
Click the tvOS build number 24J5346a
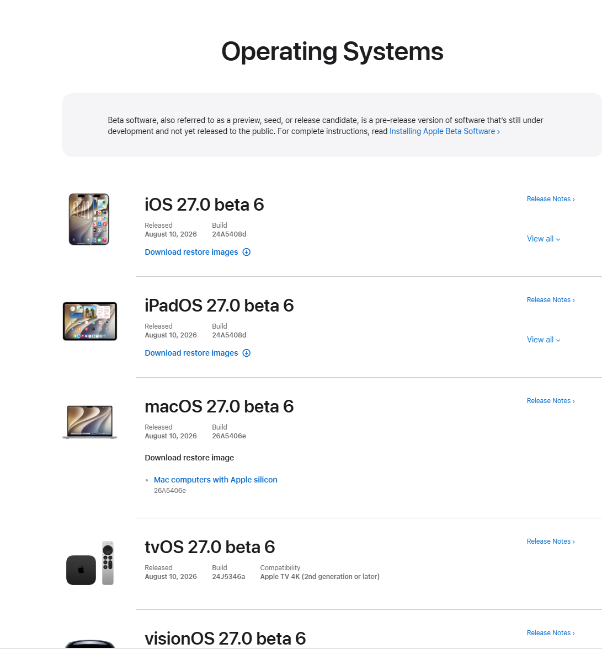pos(228,577)
